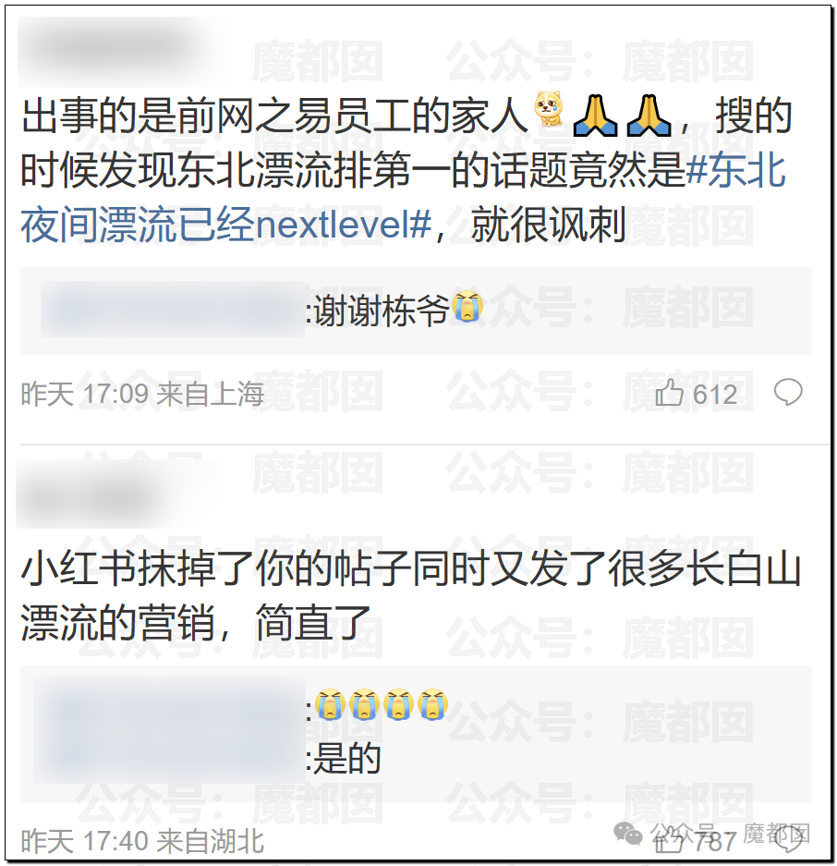Click first crying emoji in the four-emoji reply
The height and width of the screenshot is (866, 837).
tap(330, 704)
